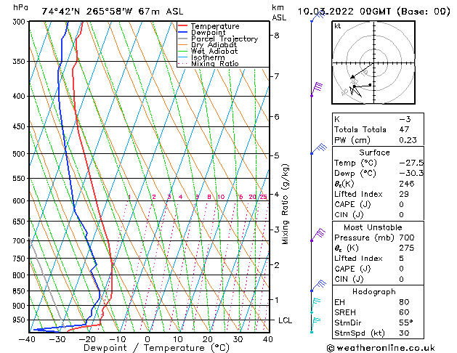Select the 'Isotherm' legend label

click(x=208, y=57)
